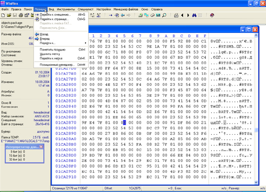The image size is (266, 192).
Task: Click the Go To Offset arrow icon in toolbar
Action: [111, 15]
